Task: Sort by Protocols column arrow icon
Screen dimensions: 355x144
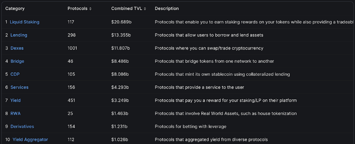Action: tap(90, 9)
